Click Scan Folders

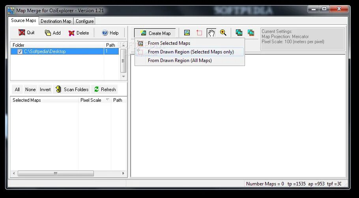(72, 90)
